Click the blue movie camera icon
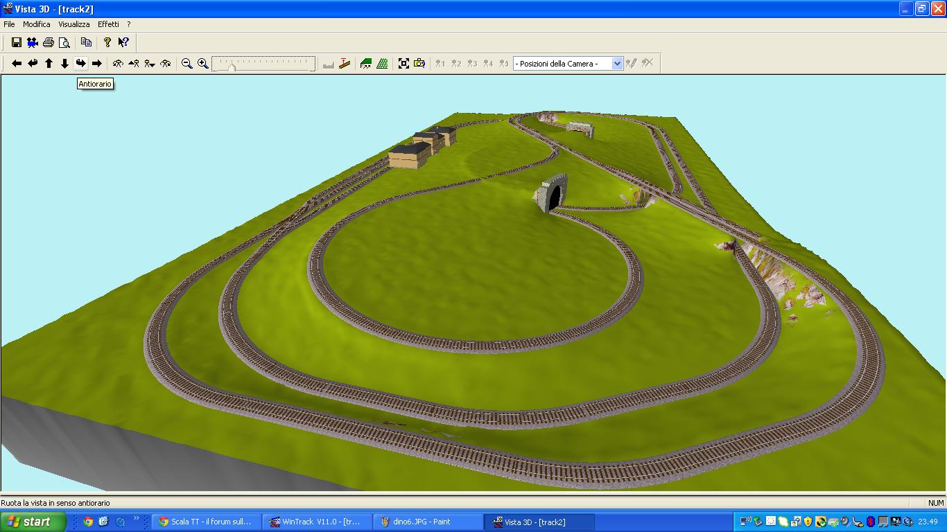The image size is (947, 532). click(33, 42)
